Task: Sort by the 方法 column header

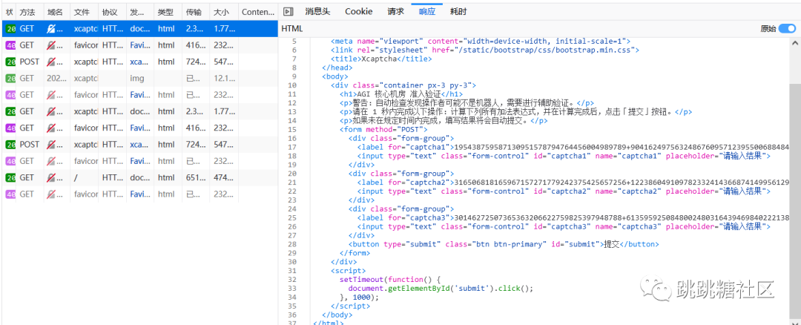Action: tap(30, 11)
